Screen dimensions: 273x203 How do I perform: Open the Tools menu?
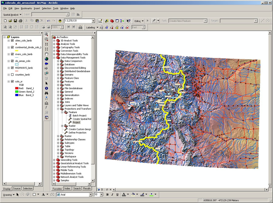[x=56, y=8]
